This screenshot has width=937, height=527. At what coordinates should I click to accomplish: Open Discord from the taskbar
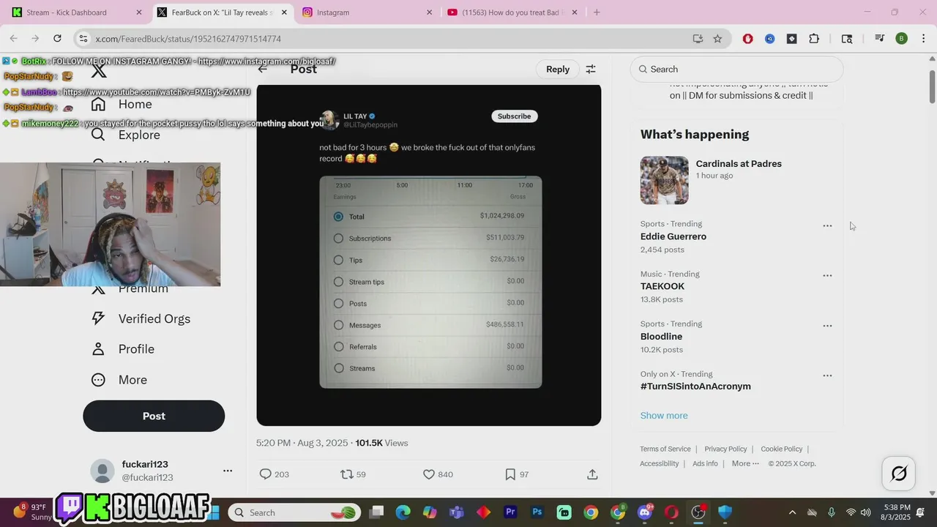tap(645, 512)
